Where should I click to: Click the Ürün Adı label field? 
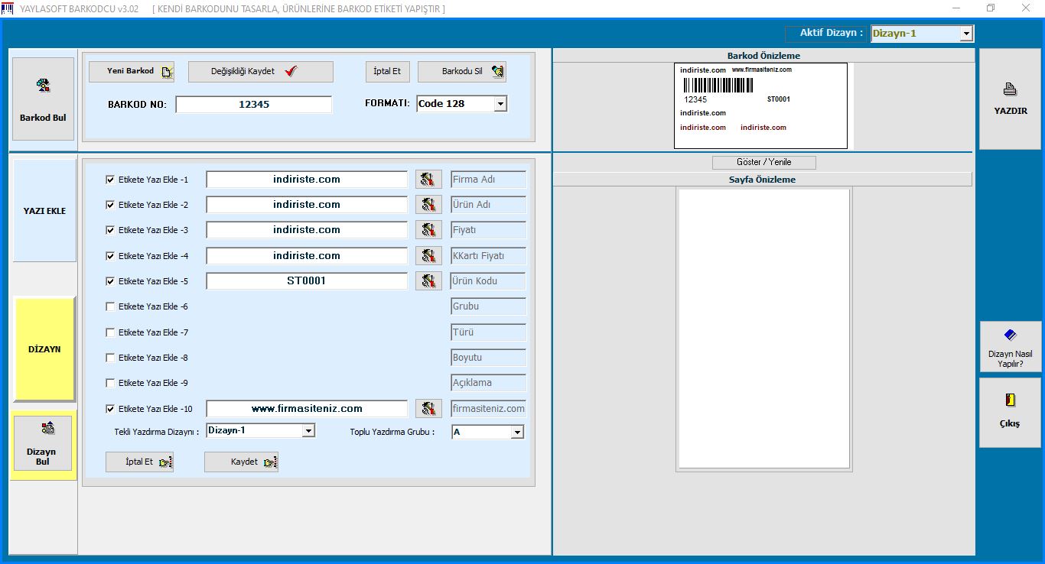489,205
